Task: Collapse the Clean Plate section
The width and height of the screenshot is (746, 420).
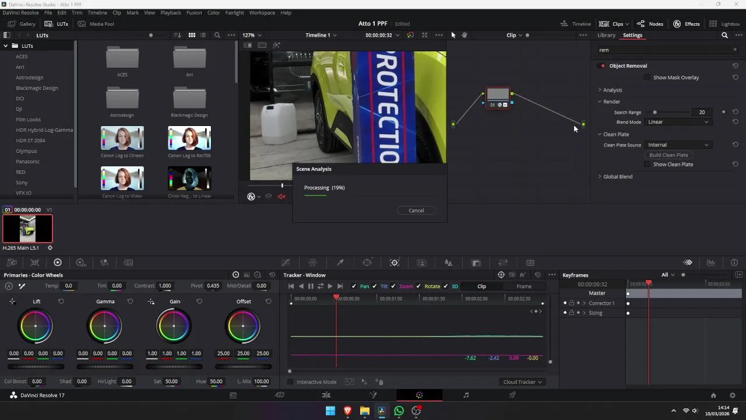Action: 599,134
